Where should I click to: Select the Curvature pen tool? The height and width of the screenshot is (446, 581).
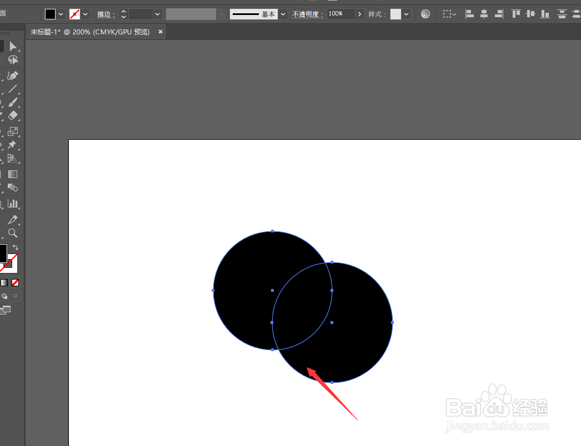(13, 75)
